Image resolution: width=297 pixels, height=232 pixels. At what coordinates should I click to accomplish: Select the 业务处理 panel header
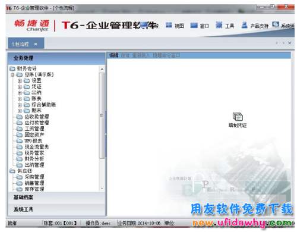pyautogui.click(x=56, y=58)
